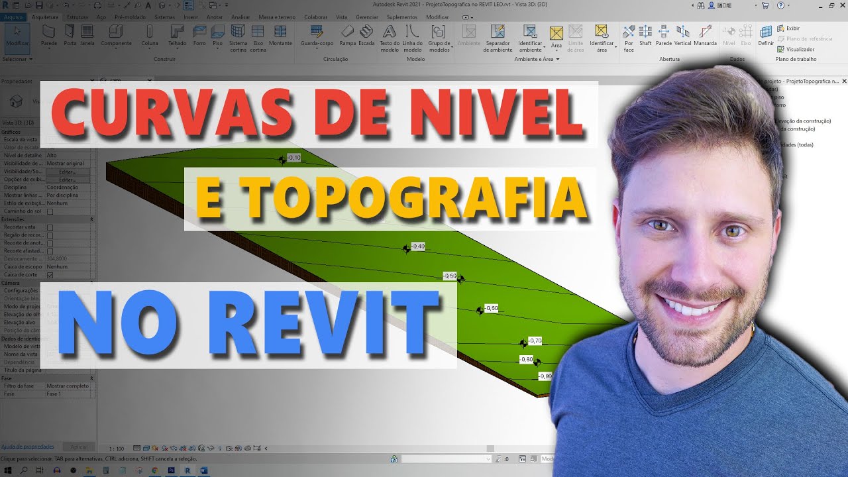The image size is (848, 477).
Task: Choose the Identificar área tool
Action: [602, 38]
